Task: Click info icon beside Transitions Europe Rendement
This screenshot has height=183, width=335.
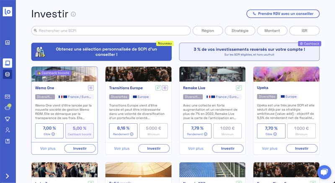Action: [x=131, y=134]
